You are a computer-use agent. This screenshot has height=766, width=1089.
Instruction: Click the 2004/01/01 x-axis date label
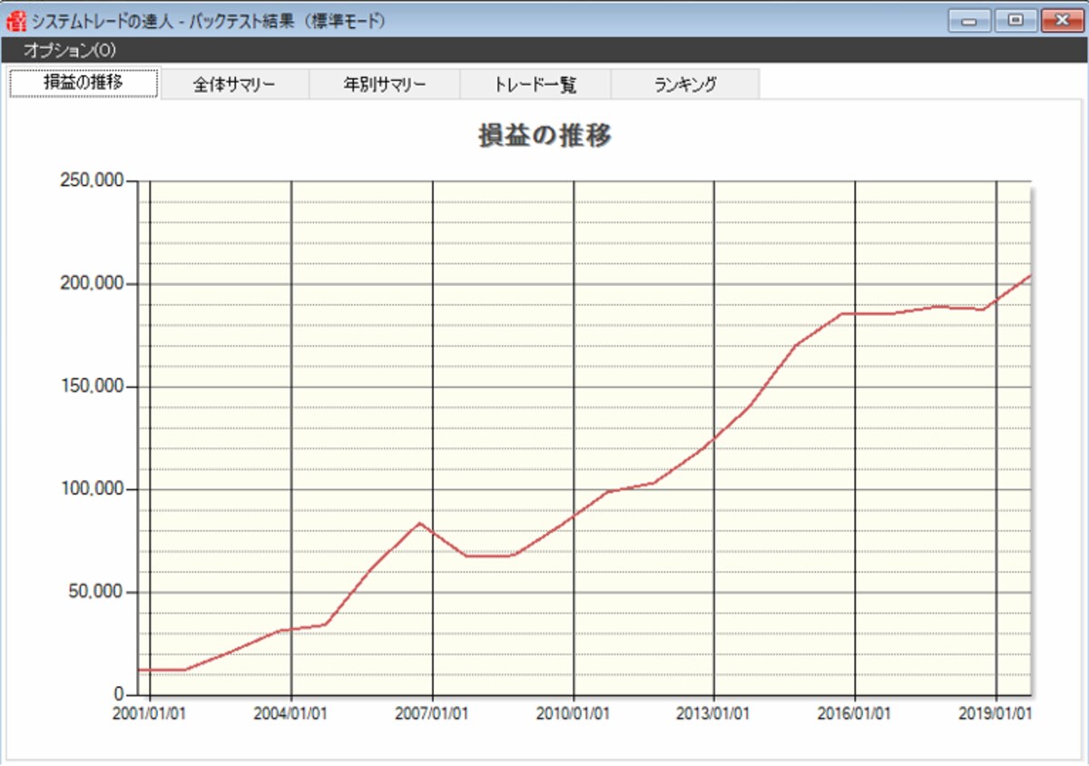[x=290, y=713]
